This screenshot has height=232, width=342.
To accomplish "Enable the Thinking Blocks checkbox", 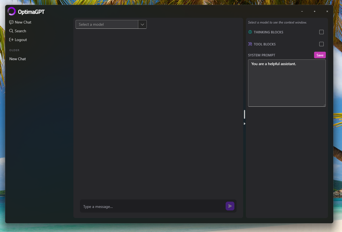I will (x=321, y=32).
